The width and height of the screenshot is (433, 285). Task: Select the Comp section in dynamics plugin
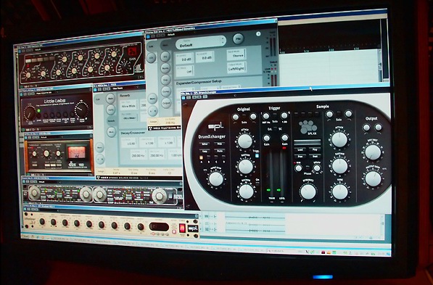pyautogui.click(x=165, y=91)
